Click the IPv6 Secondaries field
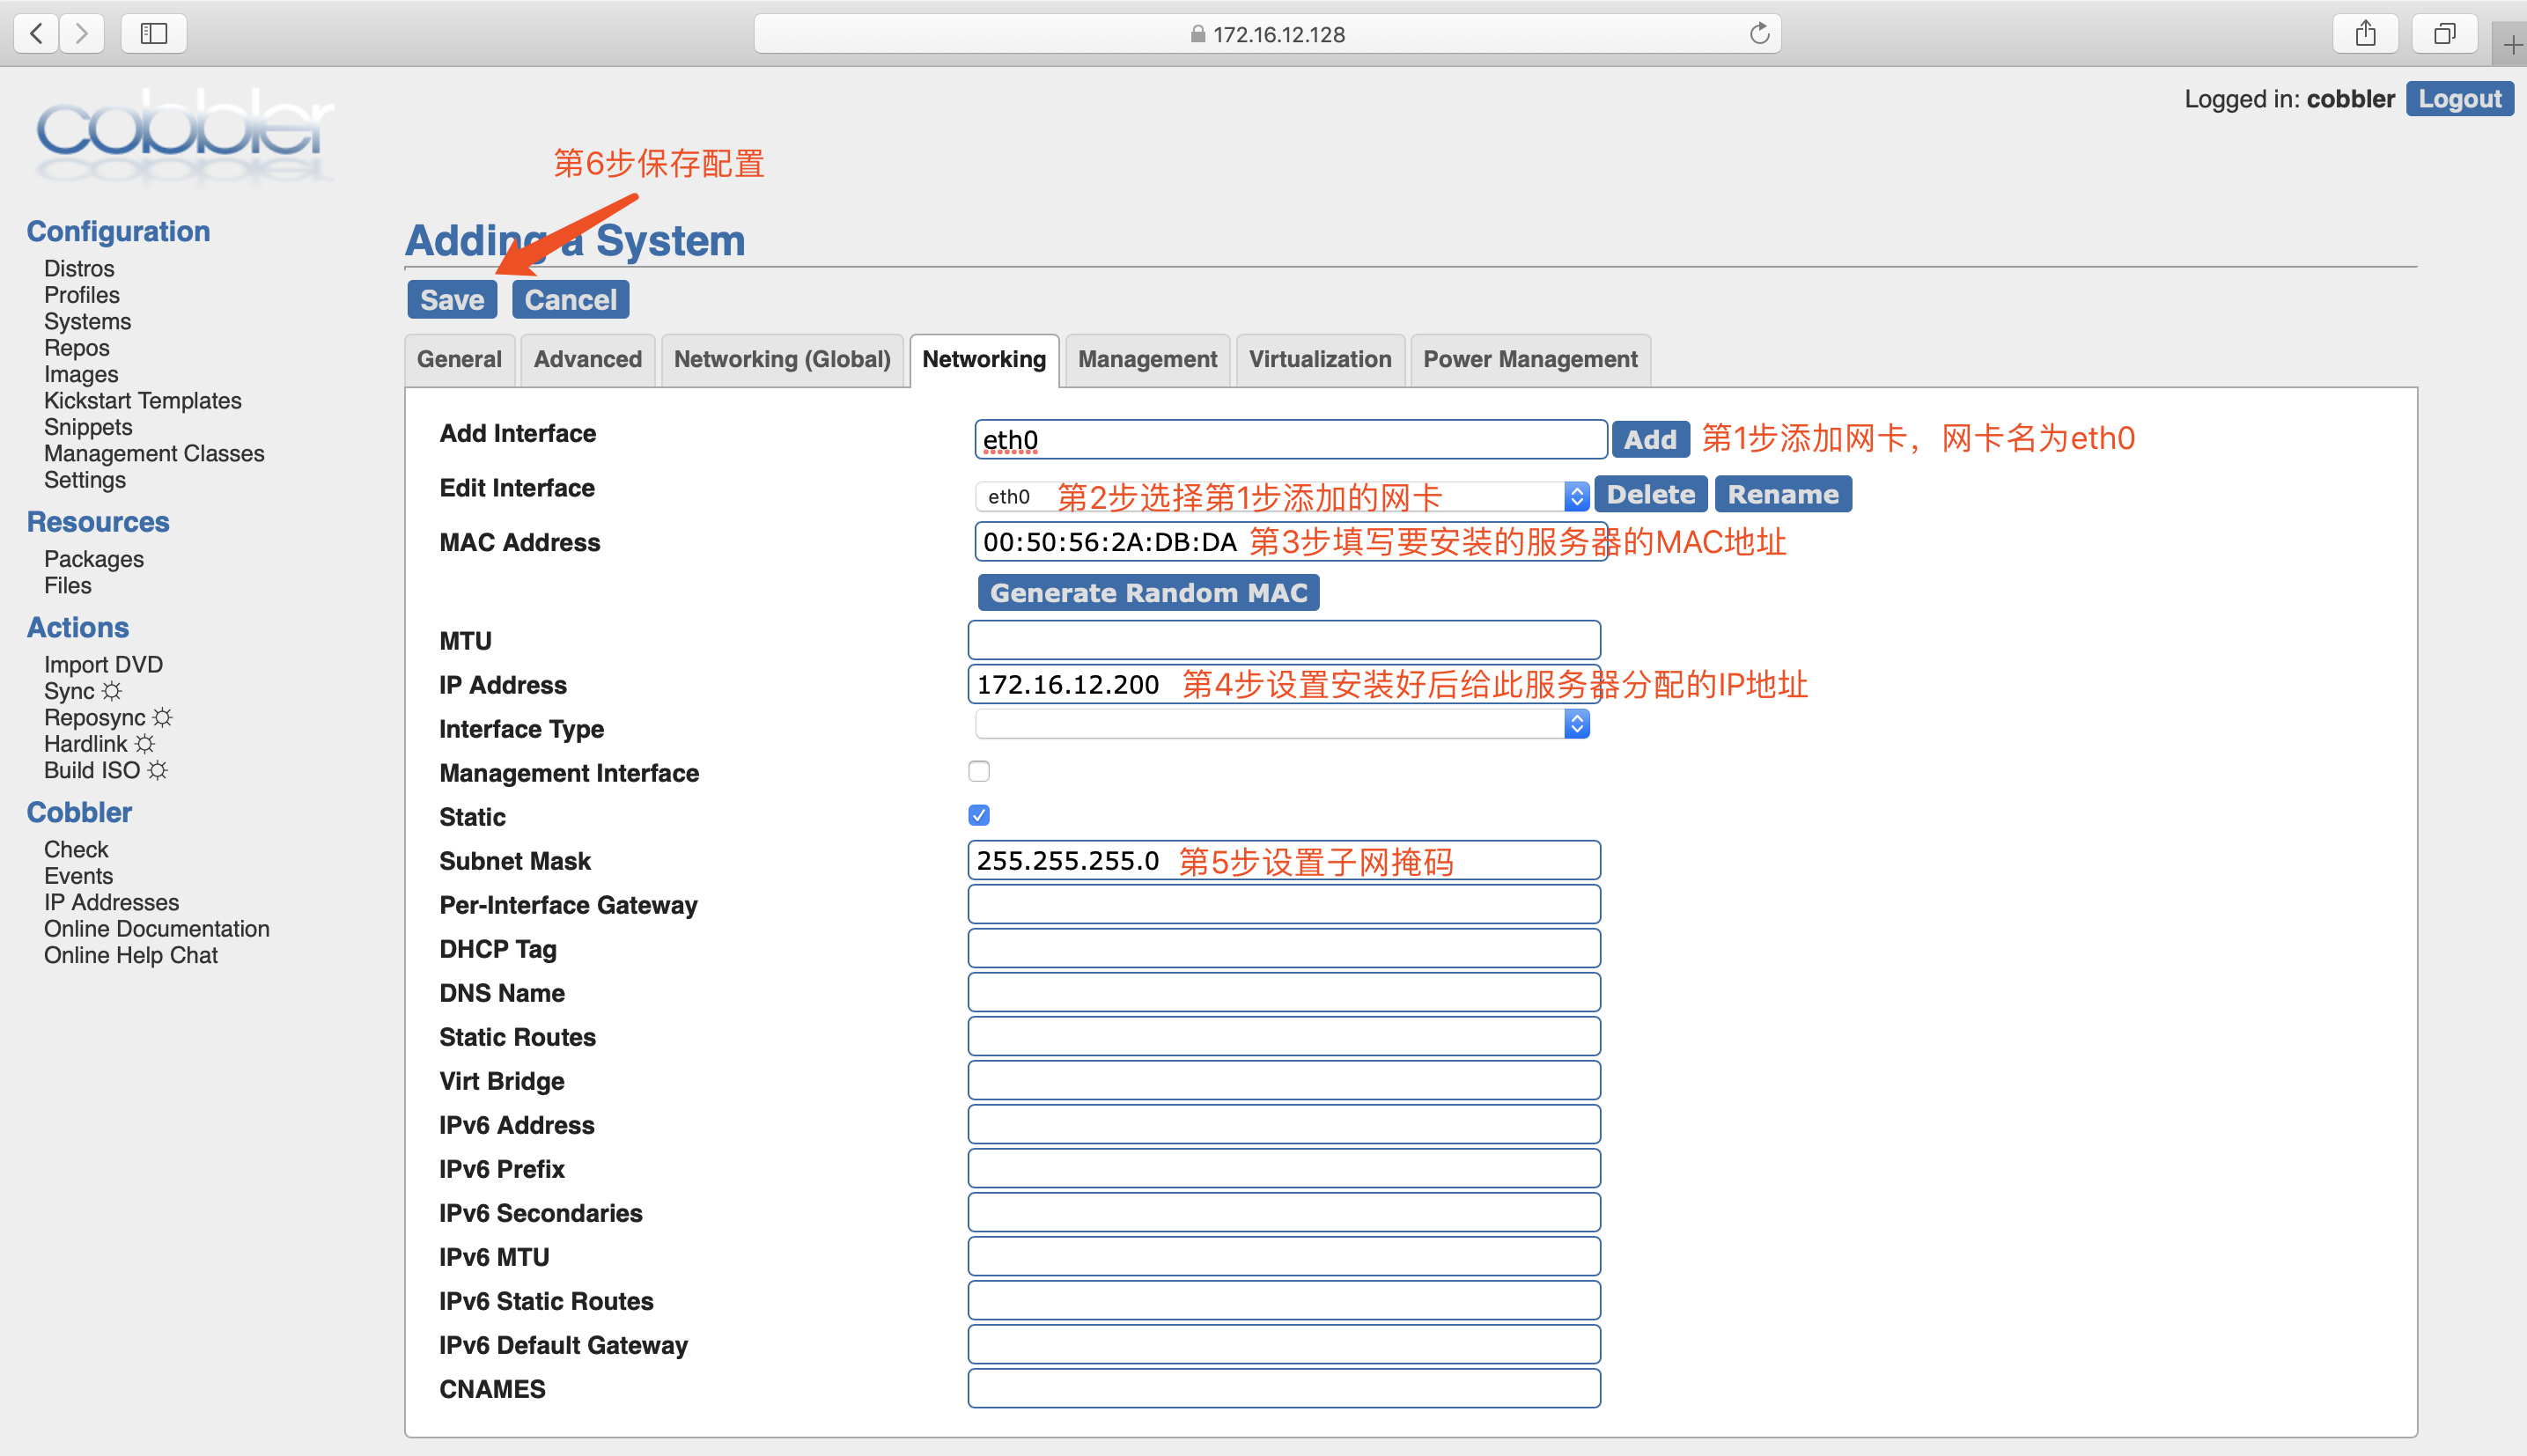This screenshot has height=1456, width=2527. click(1284, 1212)
